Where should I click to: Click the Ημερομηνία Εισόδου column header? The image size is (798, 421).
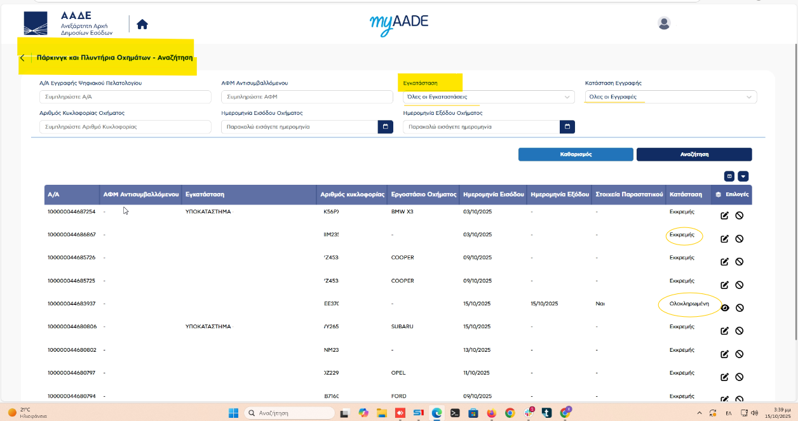tap(493, 194)
